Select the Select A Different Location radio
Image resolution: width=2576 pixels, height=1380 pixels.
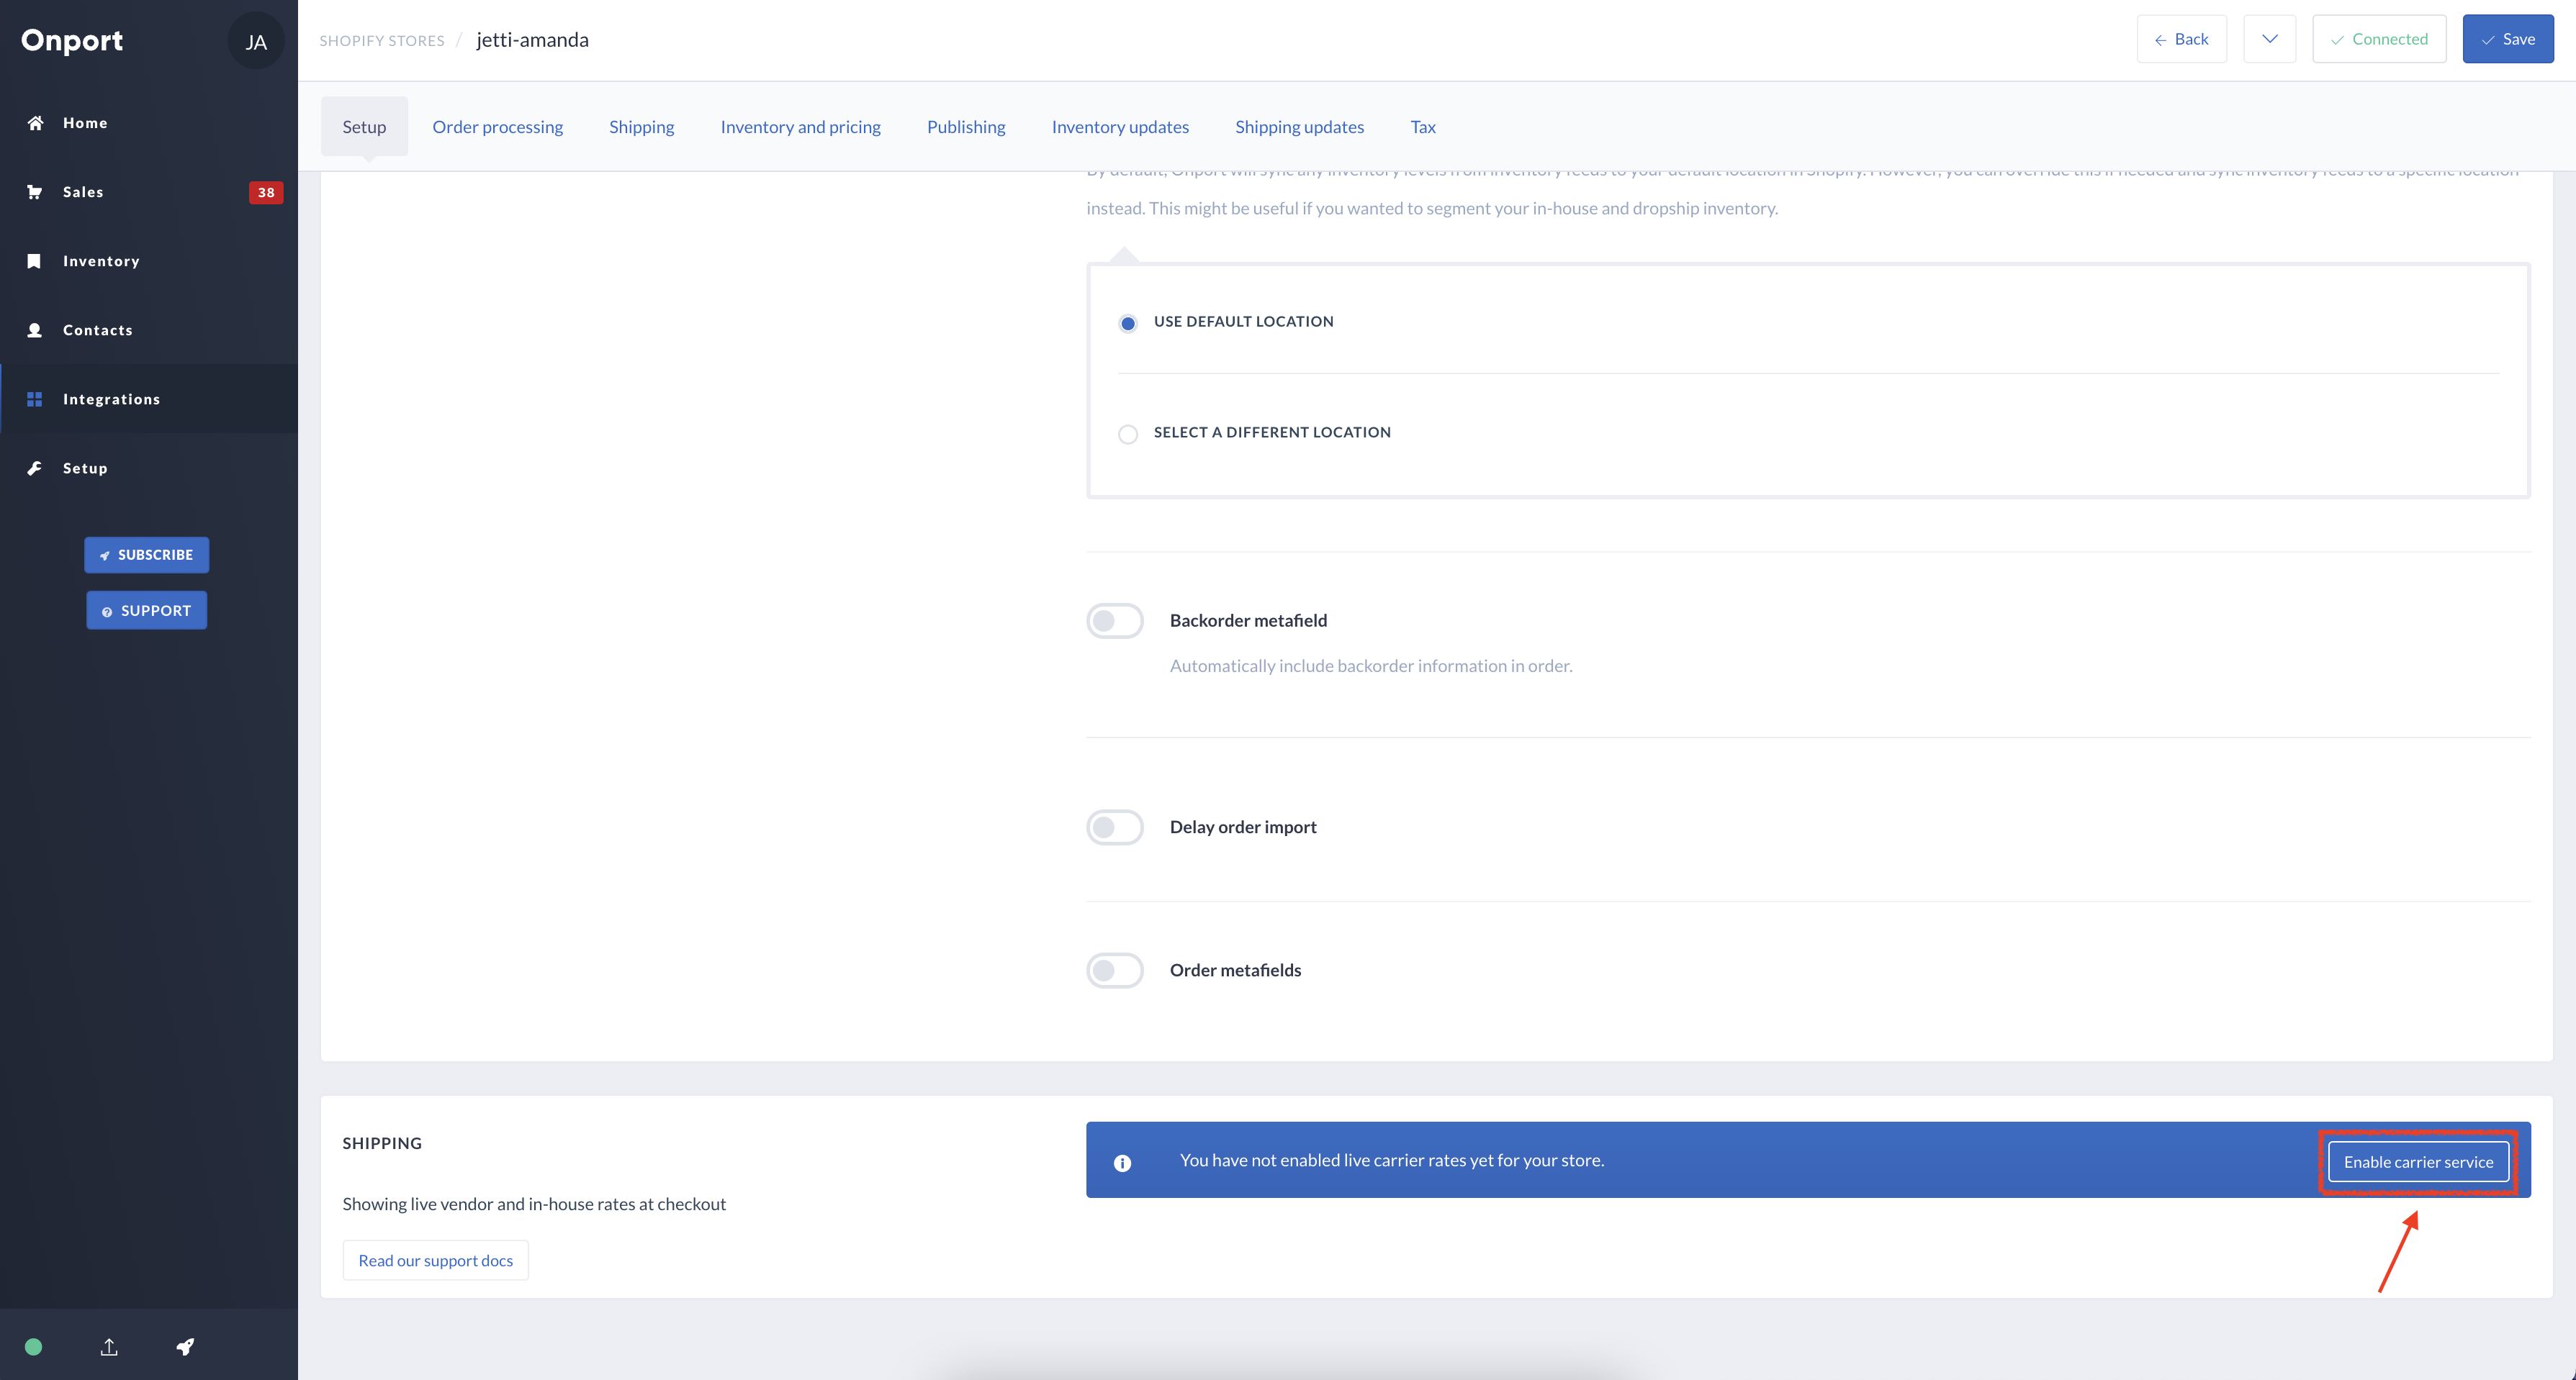point(1128,434)
